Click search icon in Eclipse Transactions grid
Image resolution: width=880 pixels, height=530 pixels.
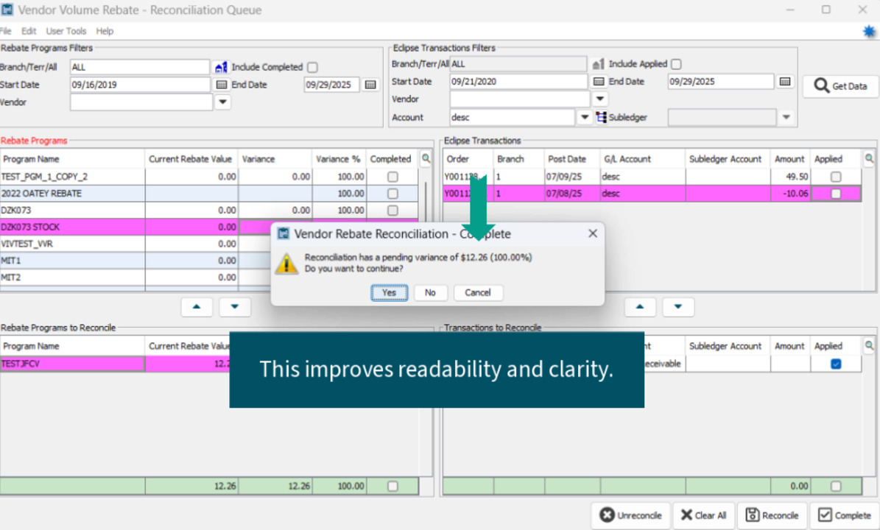(x=869, y=158)
